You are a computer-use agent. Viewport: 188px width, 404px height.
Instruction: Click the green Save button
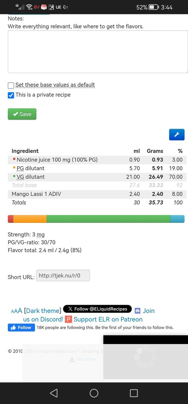pyautogui.click(x=22, y=114)
